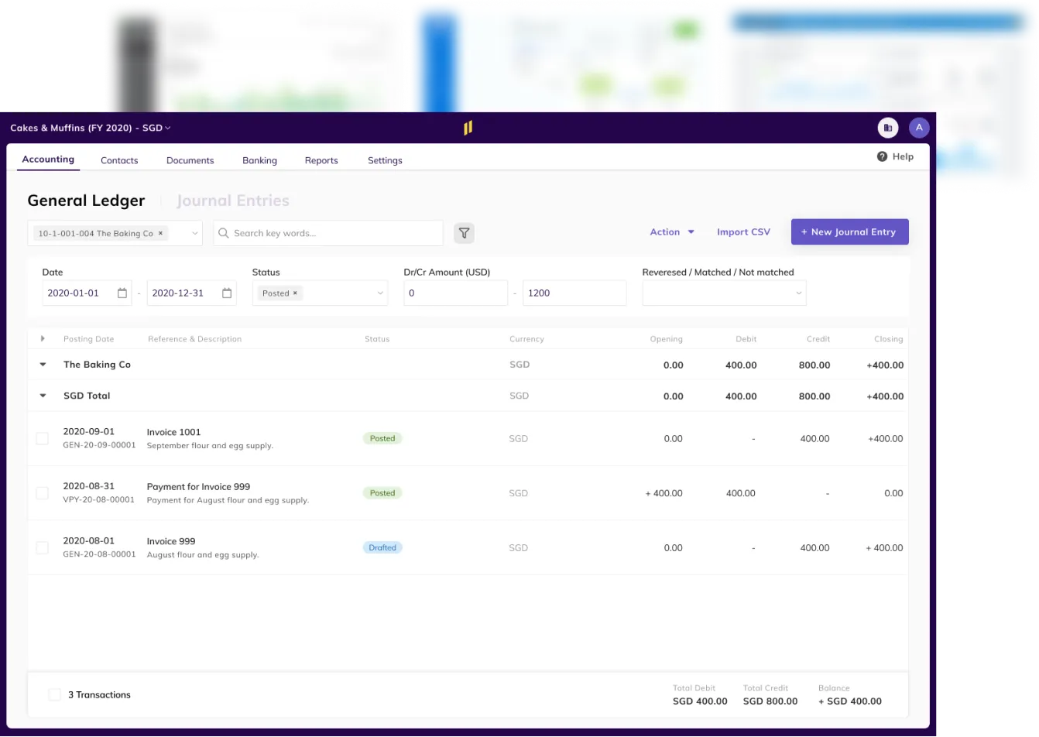Screen dimensions: 1039x737
Task: Click the 1200 amount input field
Action: point(574,293)
